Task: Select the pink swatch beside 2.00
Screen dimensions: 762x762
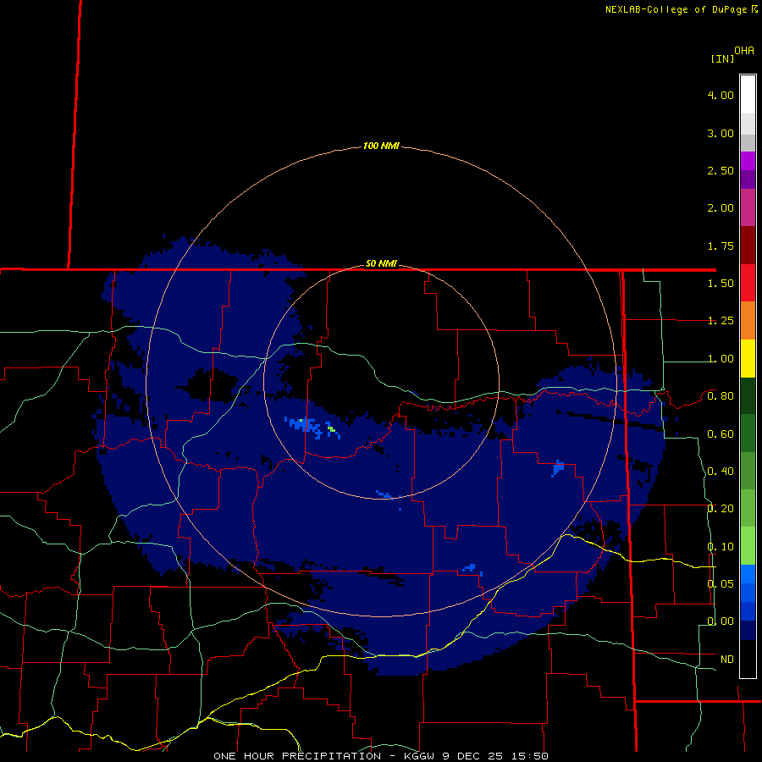Action: (x=748, y=207)
